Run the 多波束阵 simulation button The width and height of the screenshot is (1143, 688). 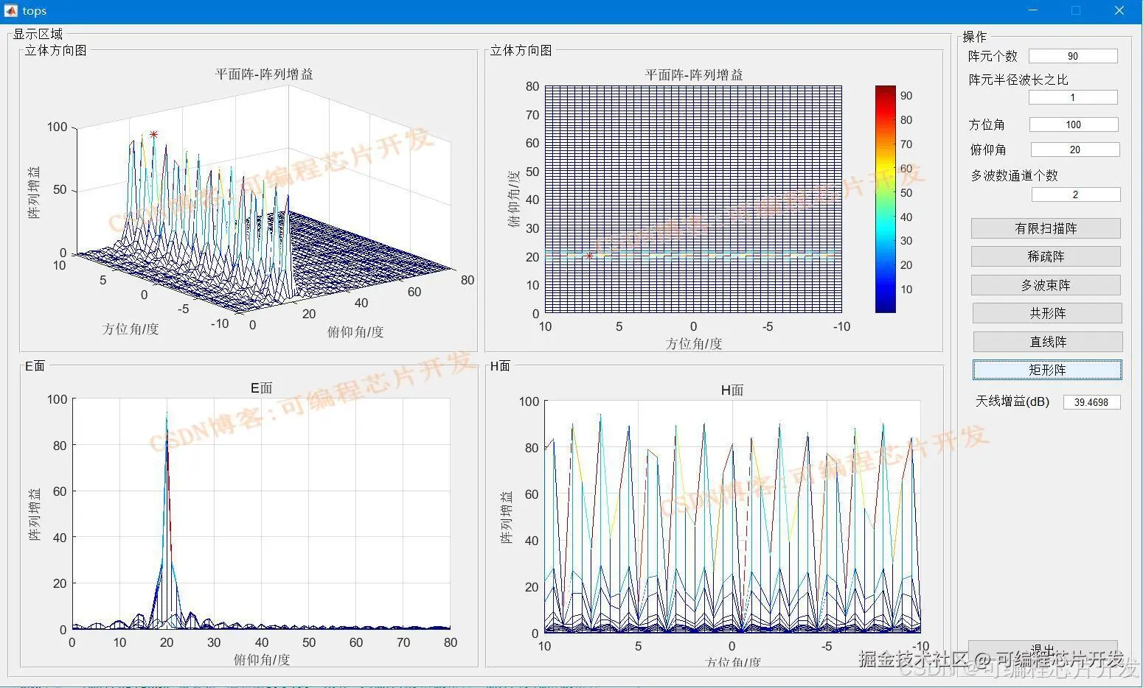[1046, 285]
